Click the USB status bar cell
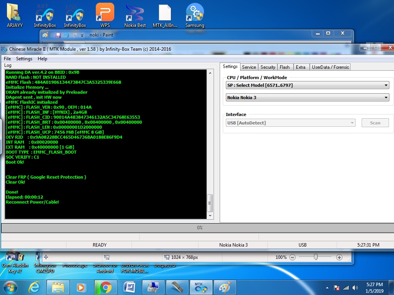 point(302,245)
